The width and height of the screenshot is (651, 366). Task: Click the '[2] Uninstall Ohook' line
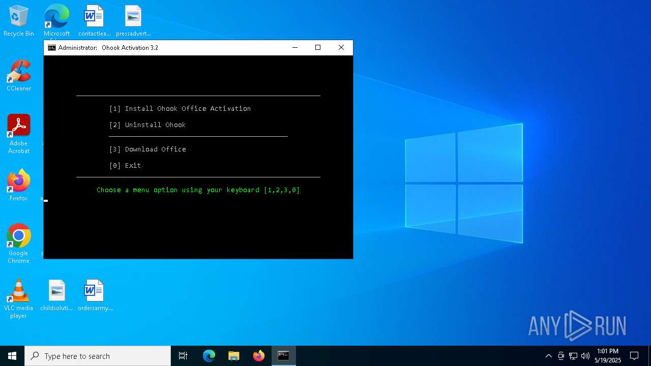pos(147,125)
